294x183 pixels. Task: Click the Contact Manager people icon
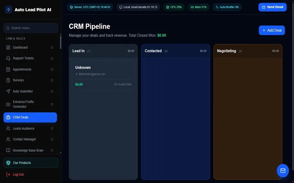point(8,139)
